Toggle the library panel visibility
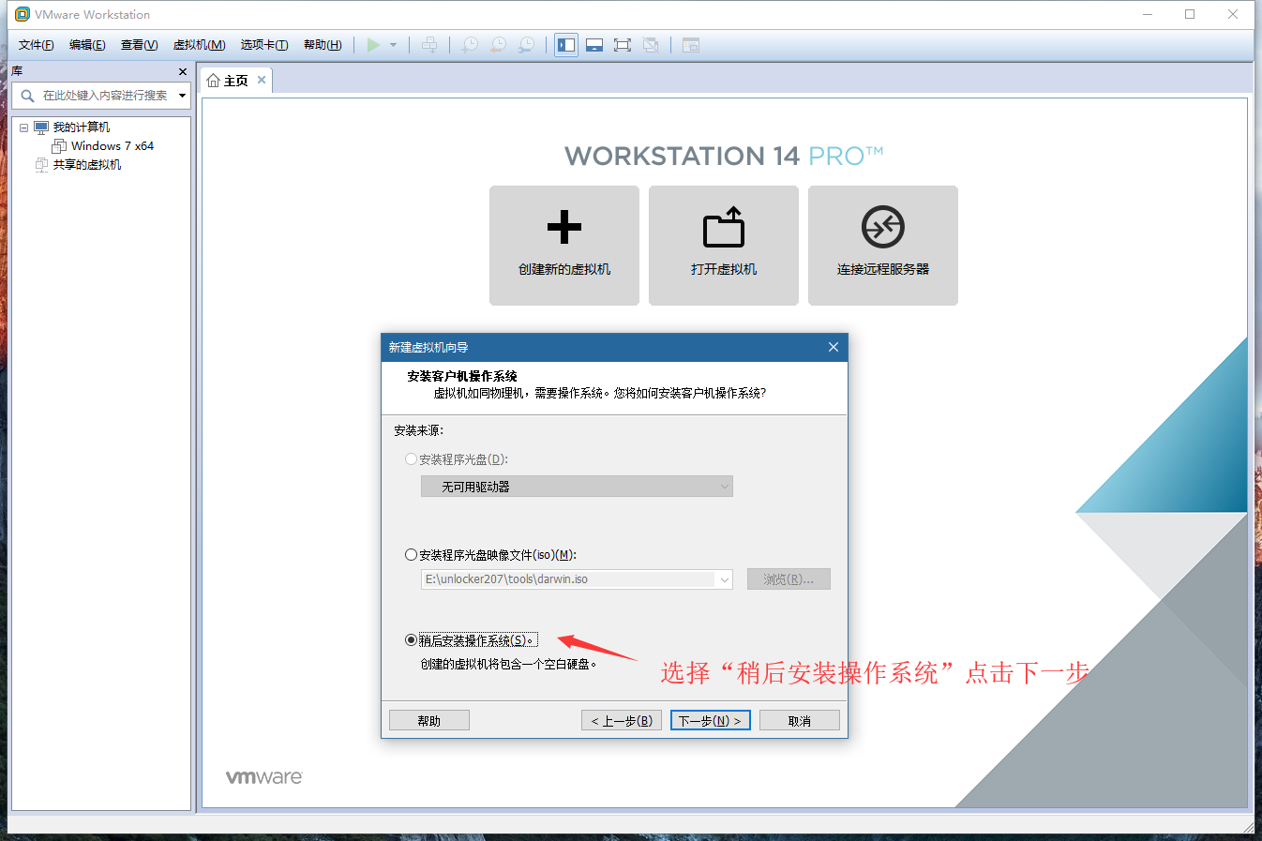The image size is (1262, 841). (565, 44)
